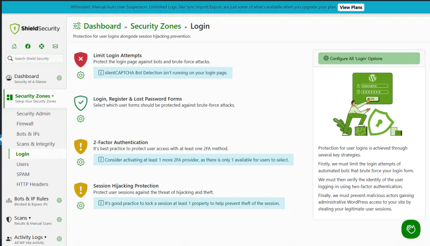This screenshot has width=430, height=246.
Task: Click the home icon in sidebar
Action: 14,46
